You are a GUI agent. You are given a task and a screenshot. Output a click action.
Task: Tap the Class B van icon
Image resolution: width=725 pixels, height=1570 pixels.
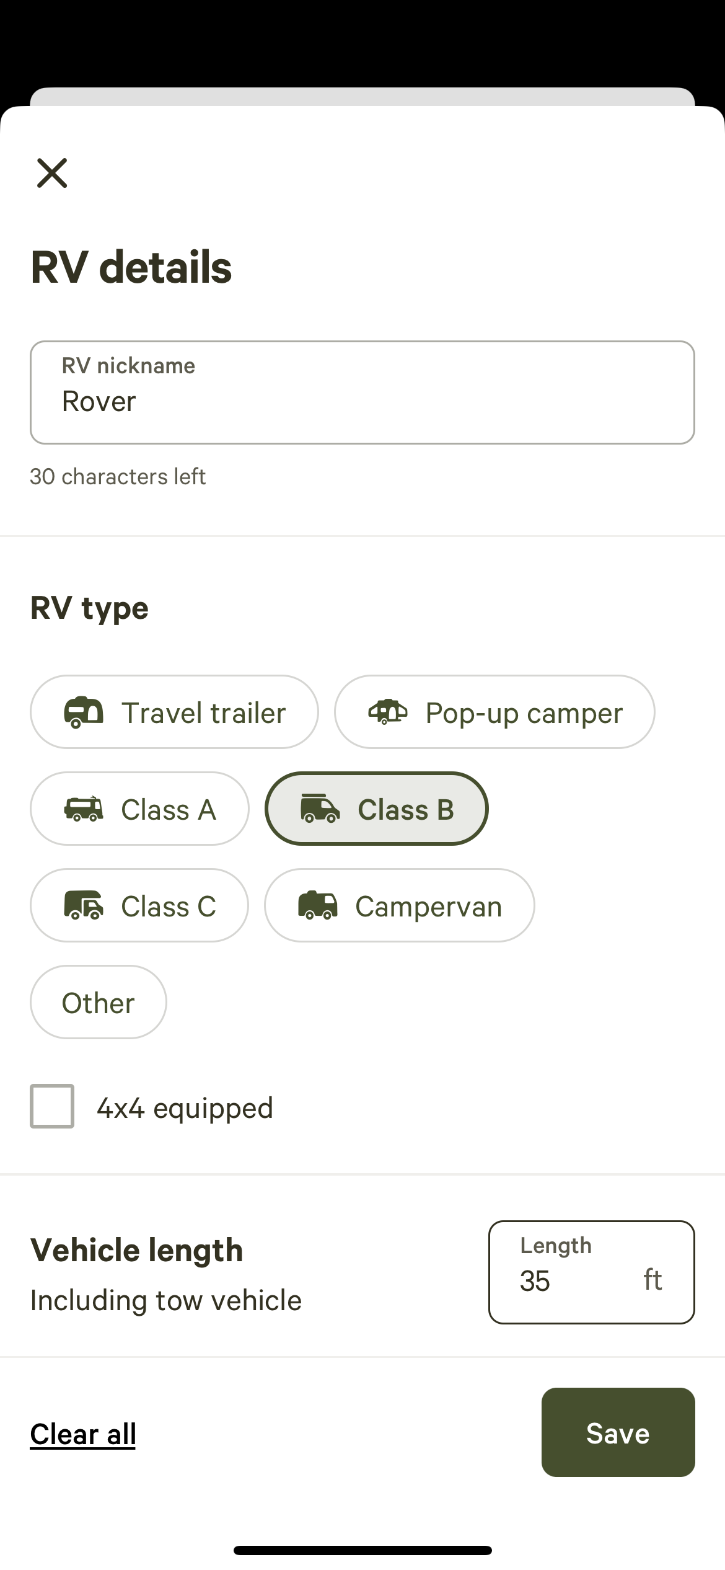pos(320,809)
